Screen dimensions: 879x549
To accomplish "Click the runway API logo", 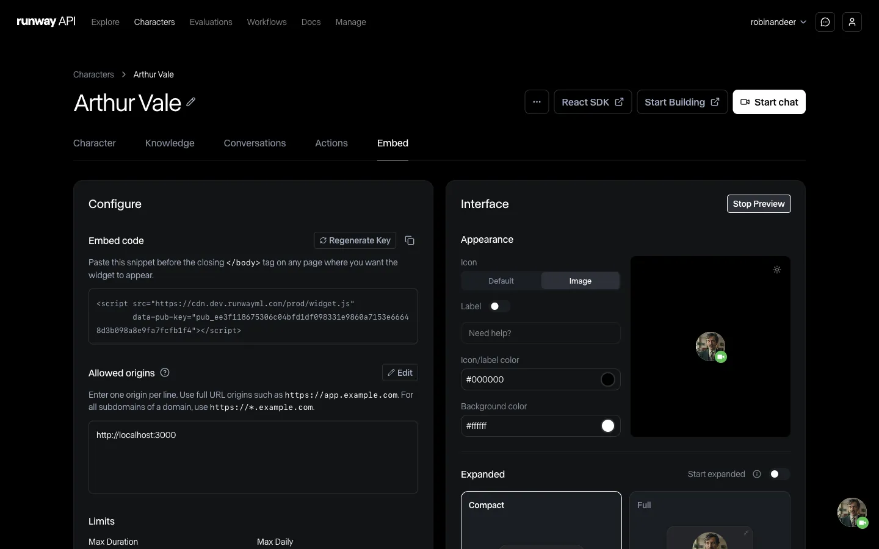I will pyautogui.click(x=46, y=22).
